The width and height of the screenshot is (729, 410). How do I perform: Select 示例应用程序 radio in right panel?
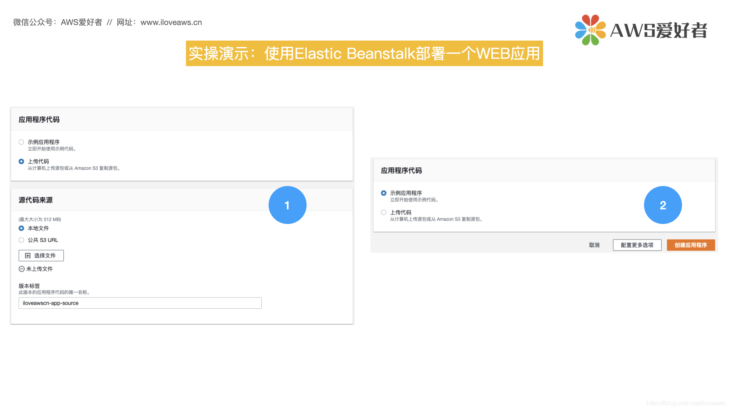[x=383, y=193]
